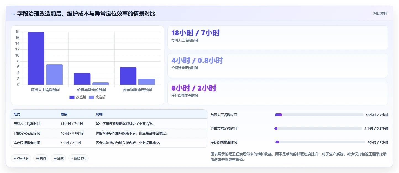Click the 数据卡片 tag chip
399x173 pixels.
(x=78, y=158)
